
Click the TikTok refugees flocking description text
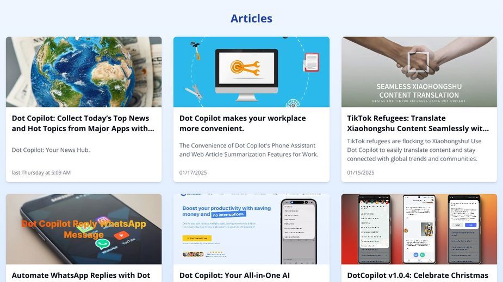(414, 150)
